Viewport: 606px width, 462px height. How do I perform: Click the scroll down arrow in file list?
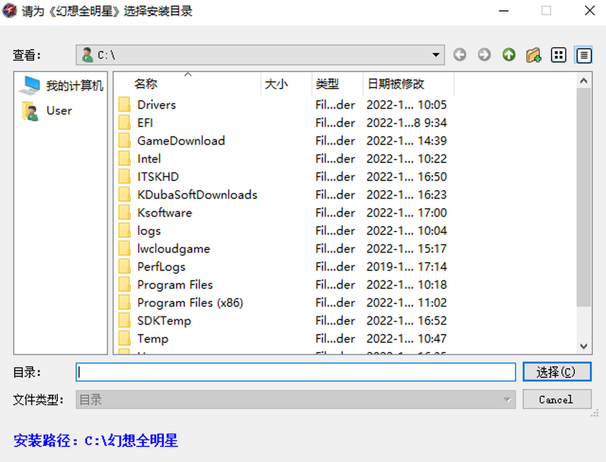(x=584, y=346)
